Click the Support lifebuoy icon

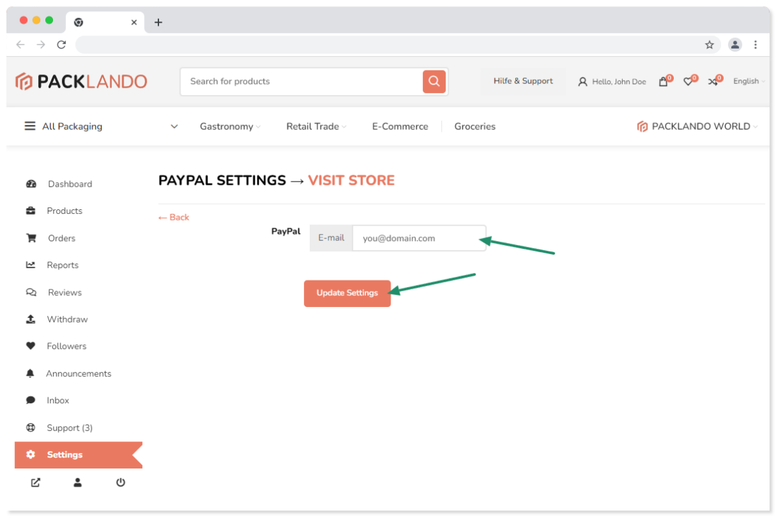pos(30,428)
